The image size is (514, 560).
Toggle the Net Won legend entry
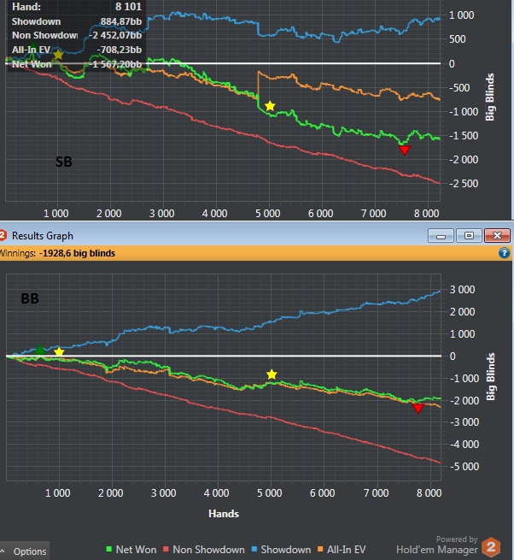pos(131,549)
